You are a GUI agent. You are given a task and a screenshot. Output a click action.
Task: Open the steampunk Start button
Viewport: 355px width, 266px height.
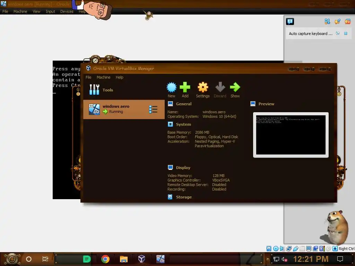pos(12,259)
